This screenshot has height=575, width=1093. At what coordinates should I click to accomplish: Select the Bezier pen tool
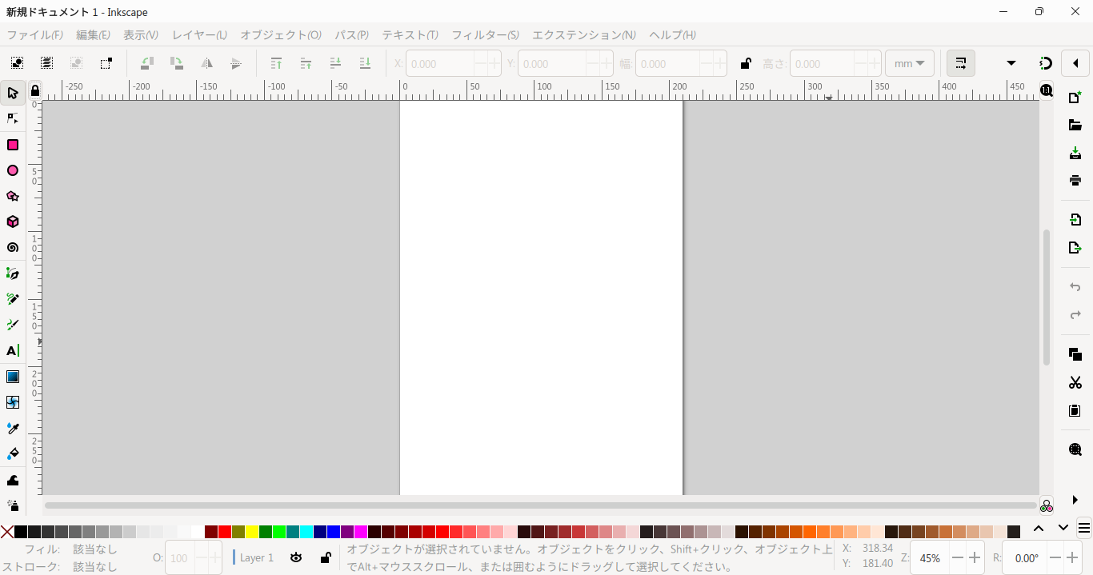tap(13, 274)
